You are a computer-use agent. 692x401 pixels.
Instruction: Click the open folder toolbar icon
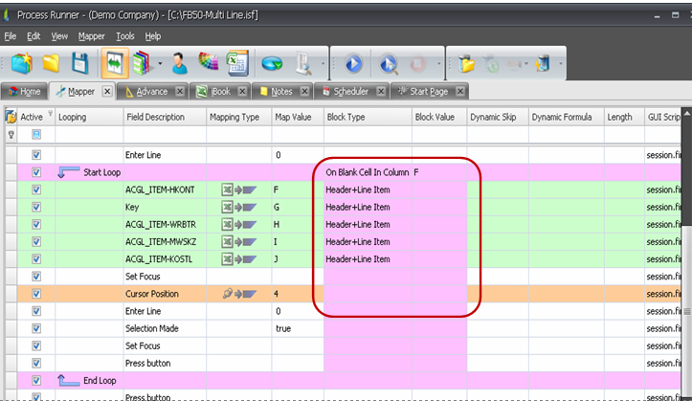point(51,64)
